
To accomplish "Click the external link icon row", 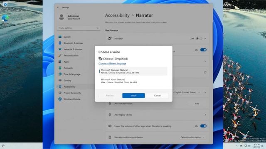I will tap(205, 72).
